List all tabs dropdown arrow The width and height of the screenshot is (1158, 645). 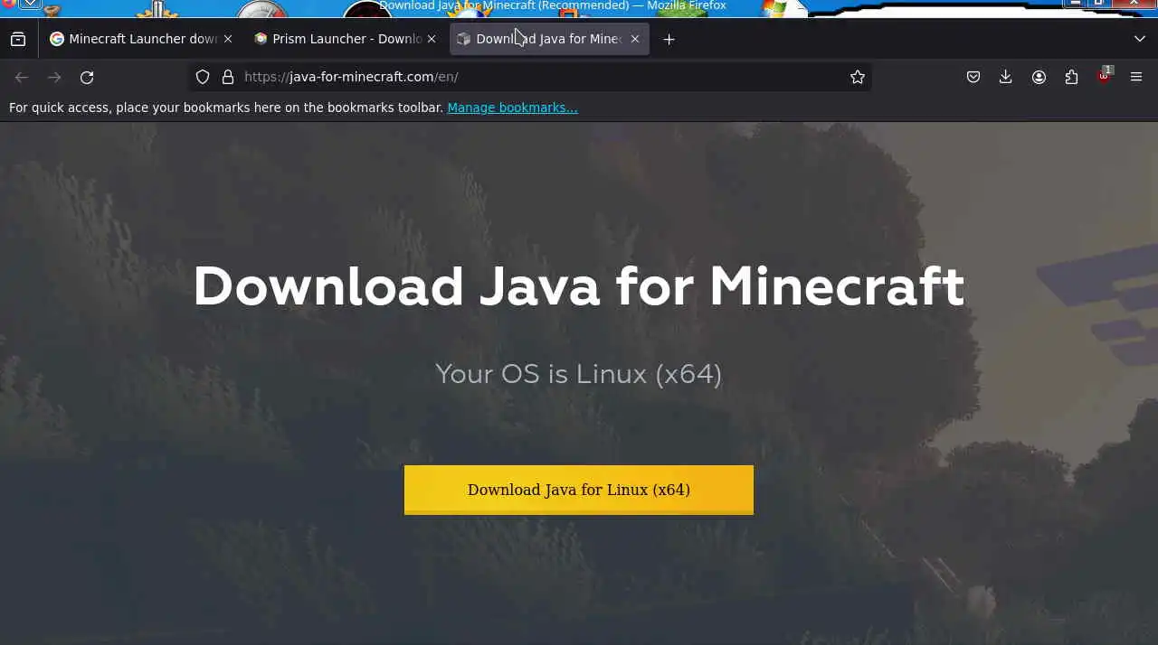click(x=1140, y=39)
